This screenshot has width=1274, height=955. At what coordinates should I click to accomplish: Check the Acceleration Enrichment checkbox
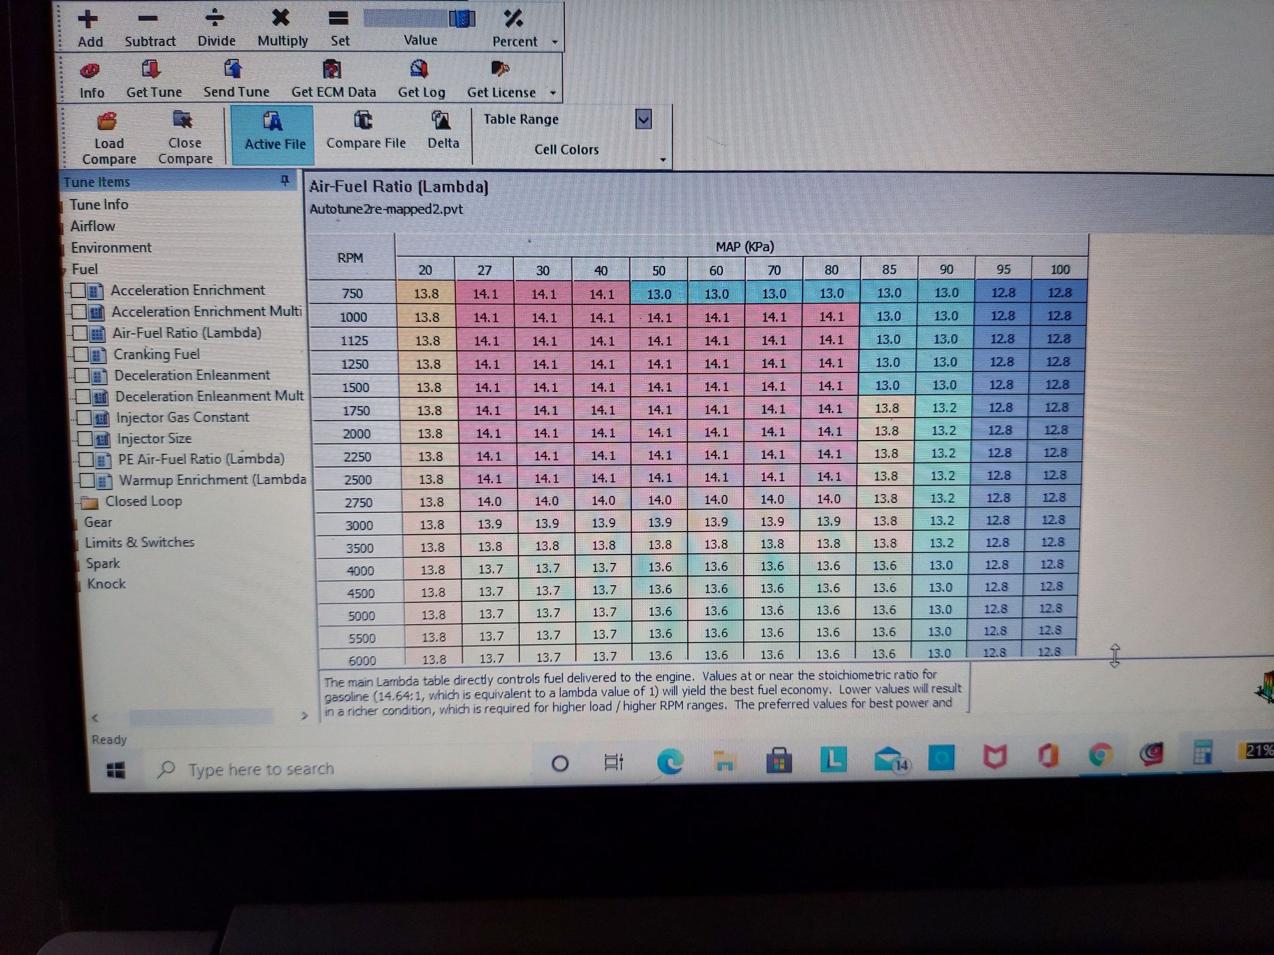(78, 291)
